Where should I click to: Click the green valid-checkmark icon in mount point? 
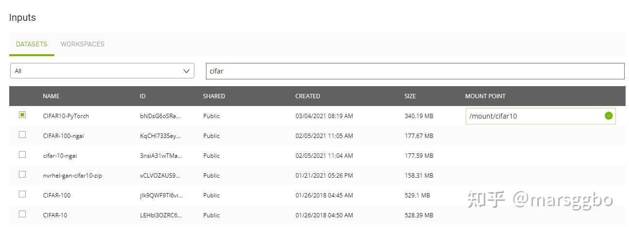(609, 116)
